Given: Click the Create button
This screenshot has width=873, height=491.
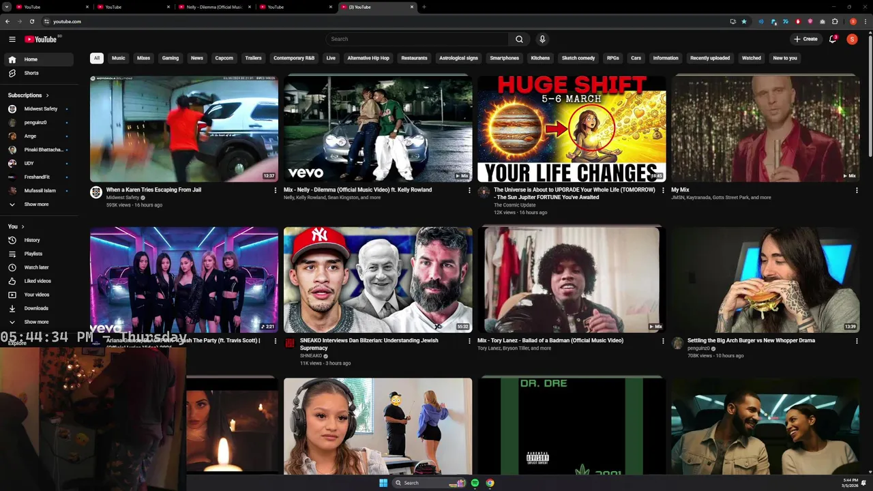Looking at the screenshot, I should [x=805, y=39].
